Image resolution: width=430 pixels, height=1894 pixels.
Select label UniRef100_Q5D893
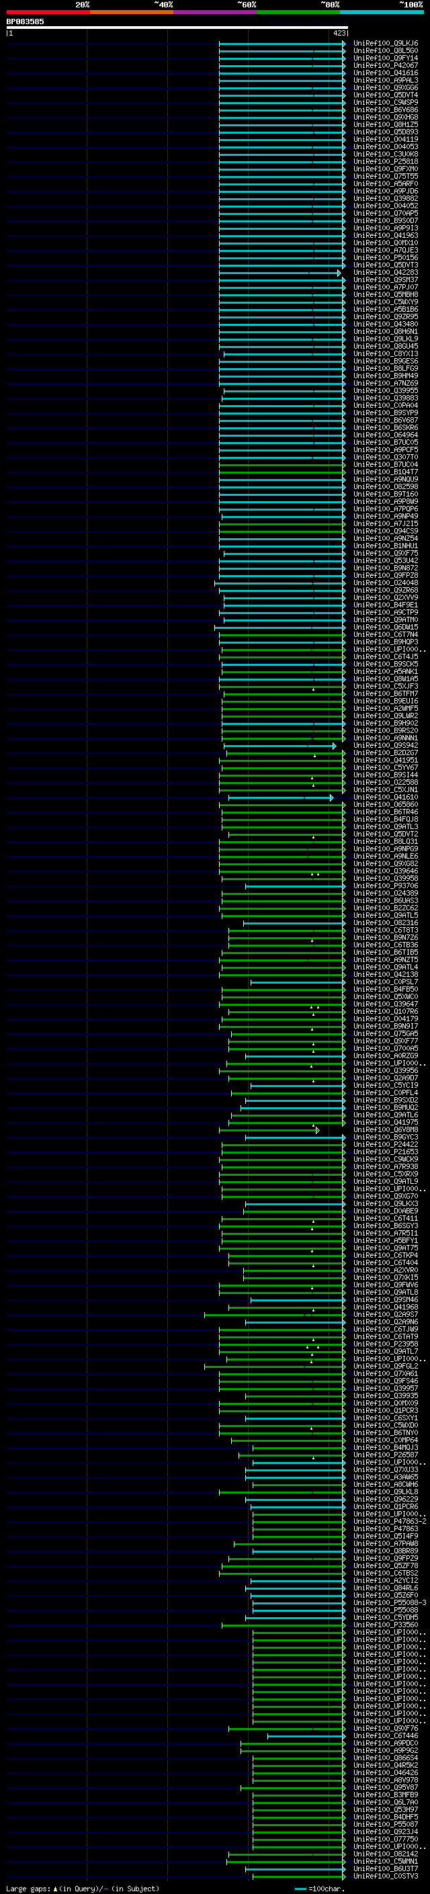[385, 132]
